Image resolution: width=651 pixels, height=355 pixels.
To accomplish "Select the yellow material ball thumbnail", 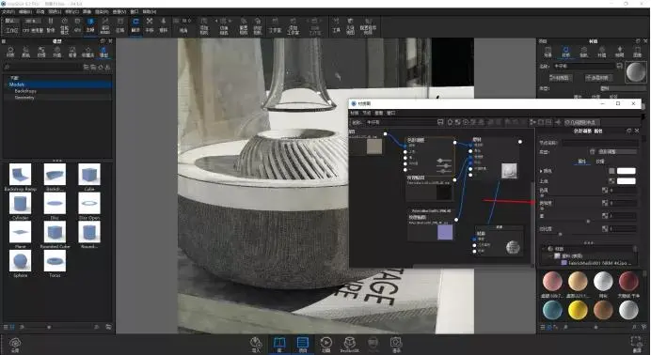I will click(x=578, y=310).
